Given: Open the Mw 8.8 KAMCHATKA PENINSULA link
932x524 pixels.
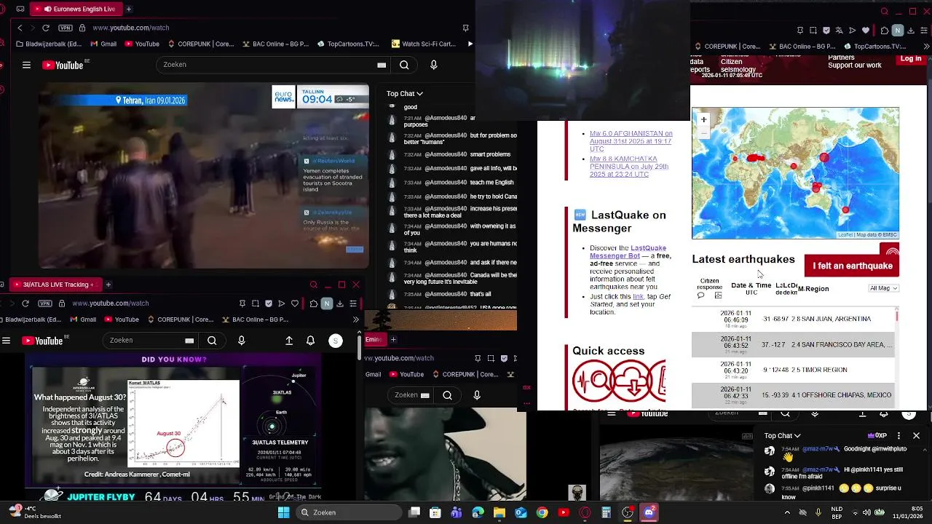Looking at the screenshot, I should pos(629,167).
